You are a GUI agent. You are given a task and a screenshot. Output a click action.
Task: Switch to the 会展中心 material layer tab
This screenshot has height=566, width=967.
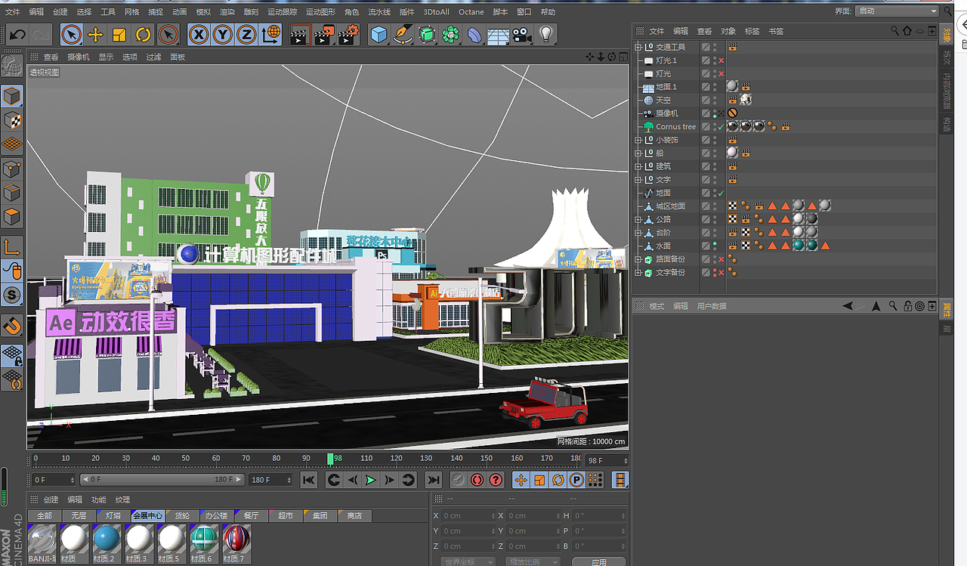pos(148,515)
